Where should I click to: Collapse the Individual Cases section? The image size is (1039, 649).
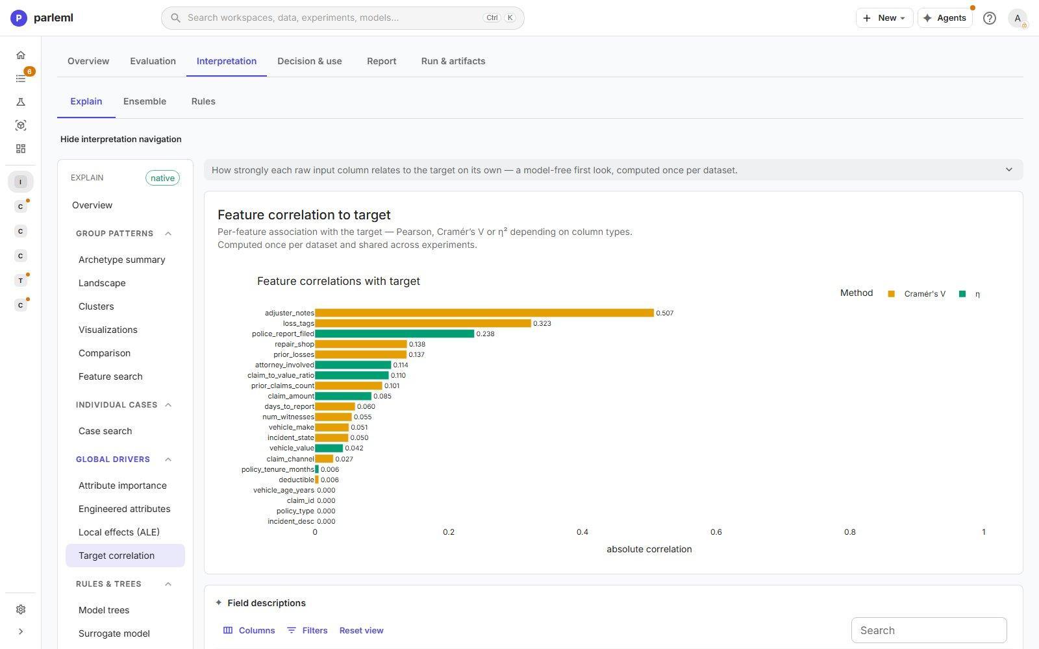(x=168, y=405)
